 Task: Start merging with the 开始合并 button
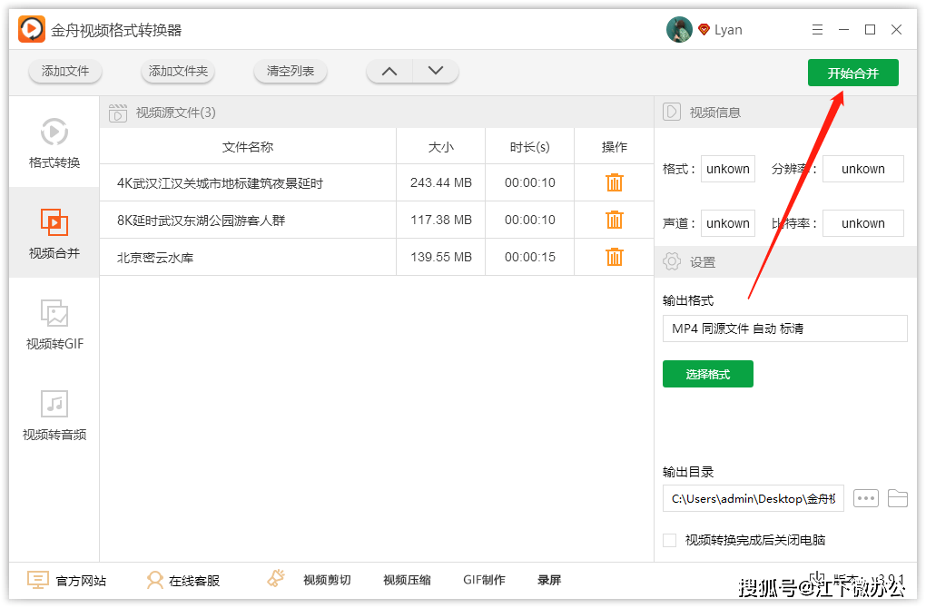tap(853, 74)
